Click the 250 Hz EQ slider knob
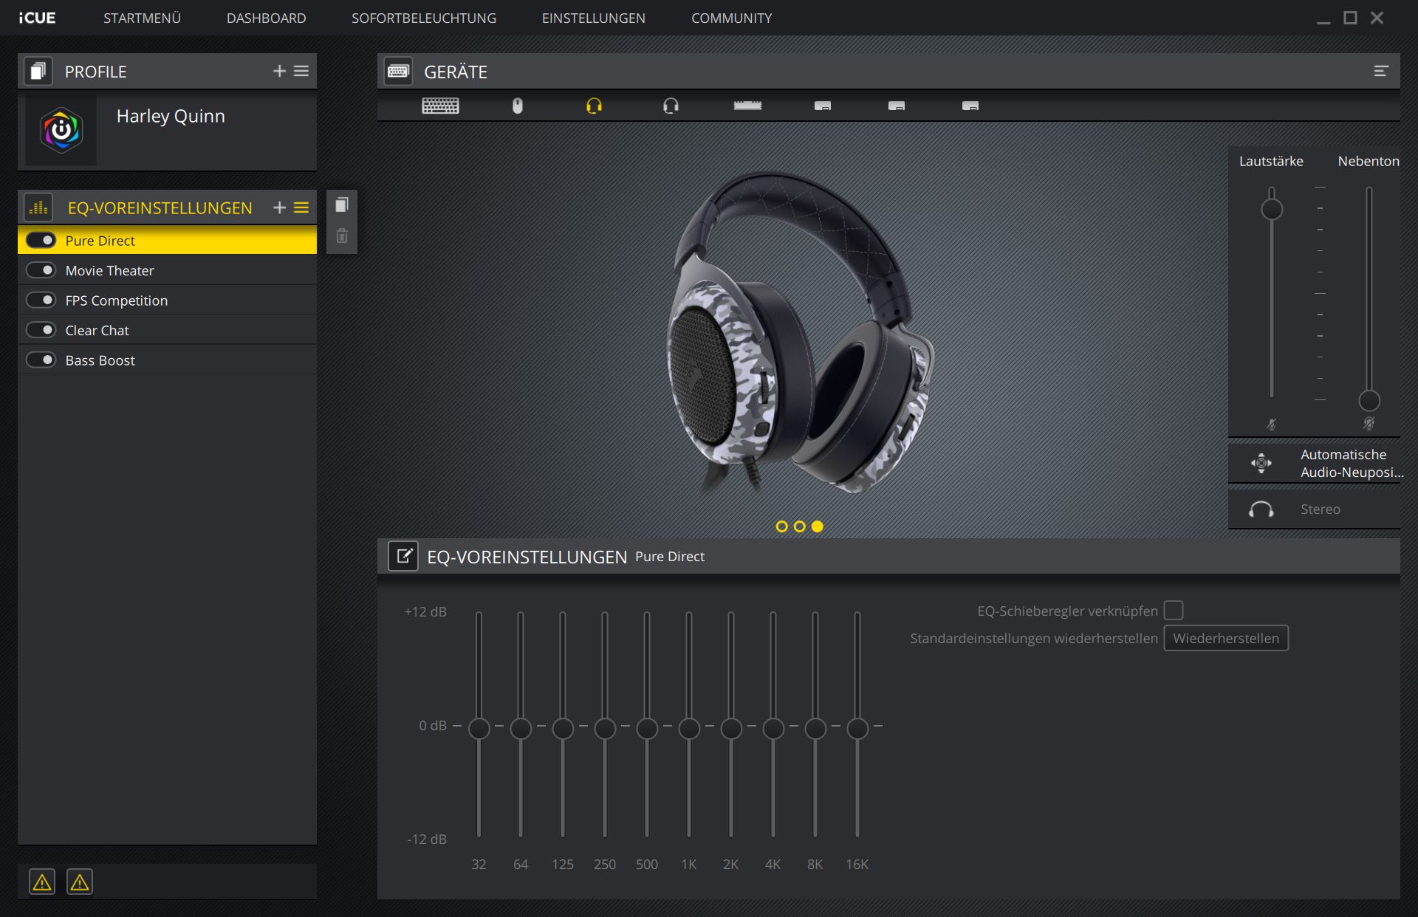Viewport: 1418px width, 917px height. coord(605,729)
